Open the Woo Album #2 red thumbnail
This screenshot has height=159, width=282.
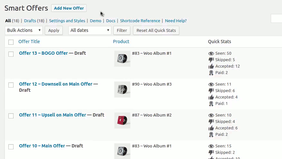pyautogui.click(x=122, y=120)
